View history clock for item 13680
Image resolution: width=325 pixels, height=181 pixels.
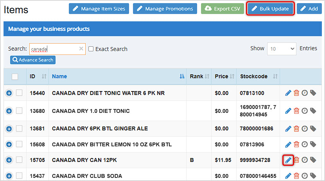(305, 111)
